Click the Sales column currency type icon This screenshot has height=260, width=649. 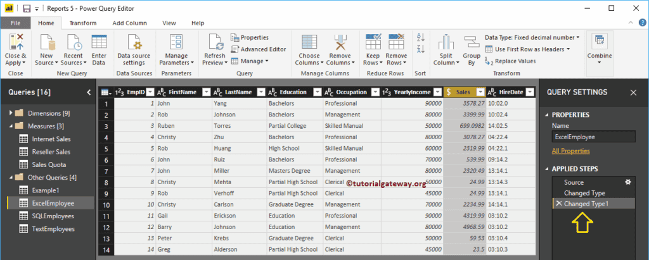click(x=449, y=92)
